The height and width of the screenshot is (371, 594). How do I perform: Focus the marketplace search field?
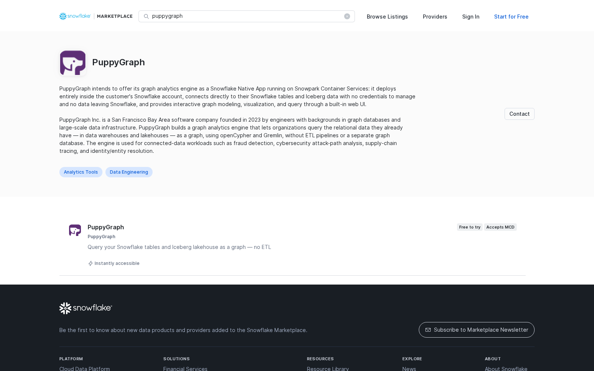247,16
